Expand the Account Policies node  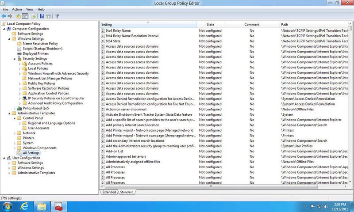pyautogui.click(x=19, y=64)
